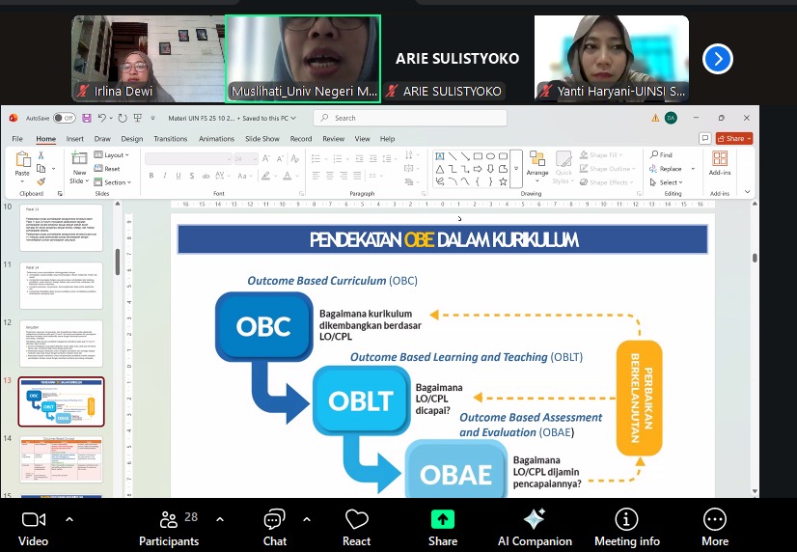Screen dimensions: 797x552
Task: Open the Slide Show ribbon tab
Action: [x=262, y=139]
